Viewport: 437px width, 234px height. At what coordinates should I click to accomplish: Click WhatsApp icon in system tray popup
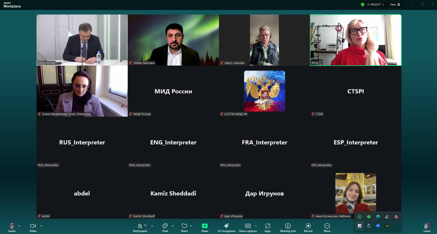360,217
